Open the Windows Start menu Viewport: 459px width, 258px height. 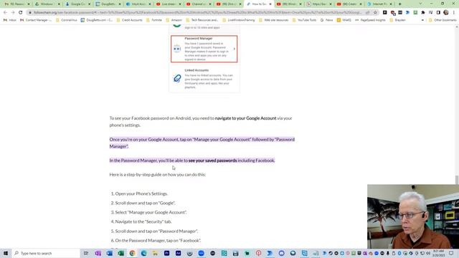point(6,253)
